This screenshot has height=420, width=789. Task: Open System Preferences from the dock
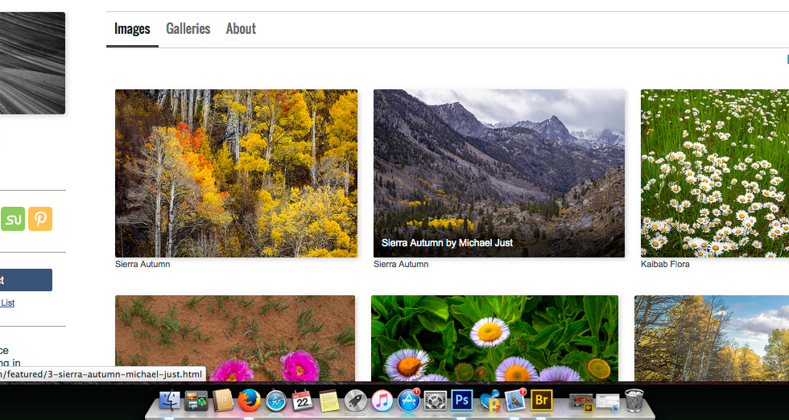(x=436, y=400)
